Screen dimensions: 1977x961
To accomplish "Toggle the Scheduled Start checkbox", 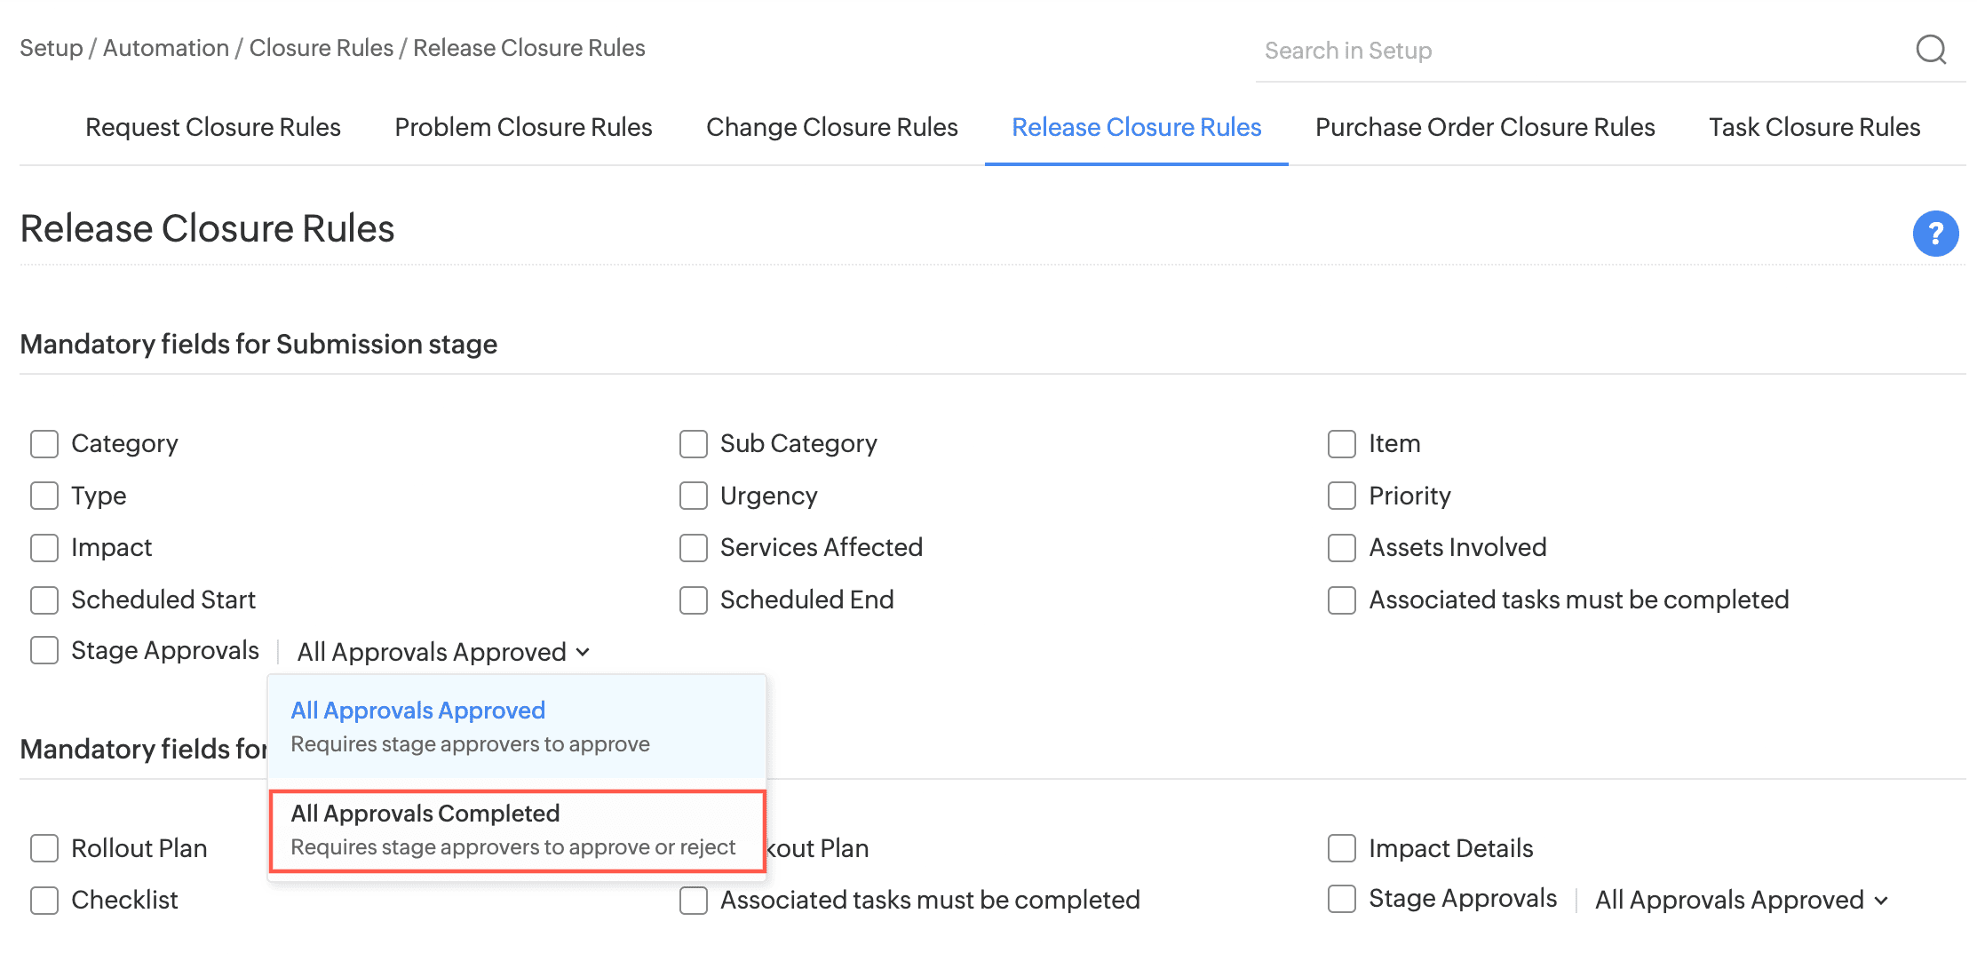I will click(x=44, y=600).
